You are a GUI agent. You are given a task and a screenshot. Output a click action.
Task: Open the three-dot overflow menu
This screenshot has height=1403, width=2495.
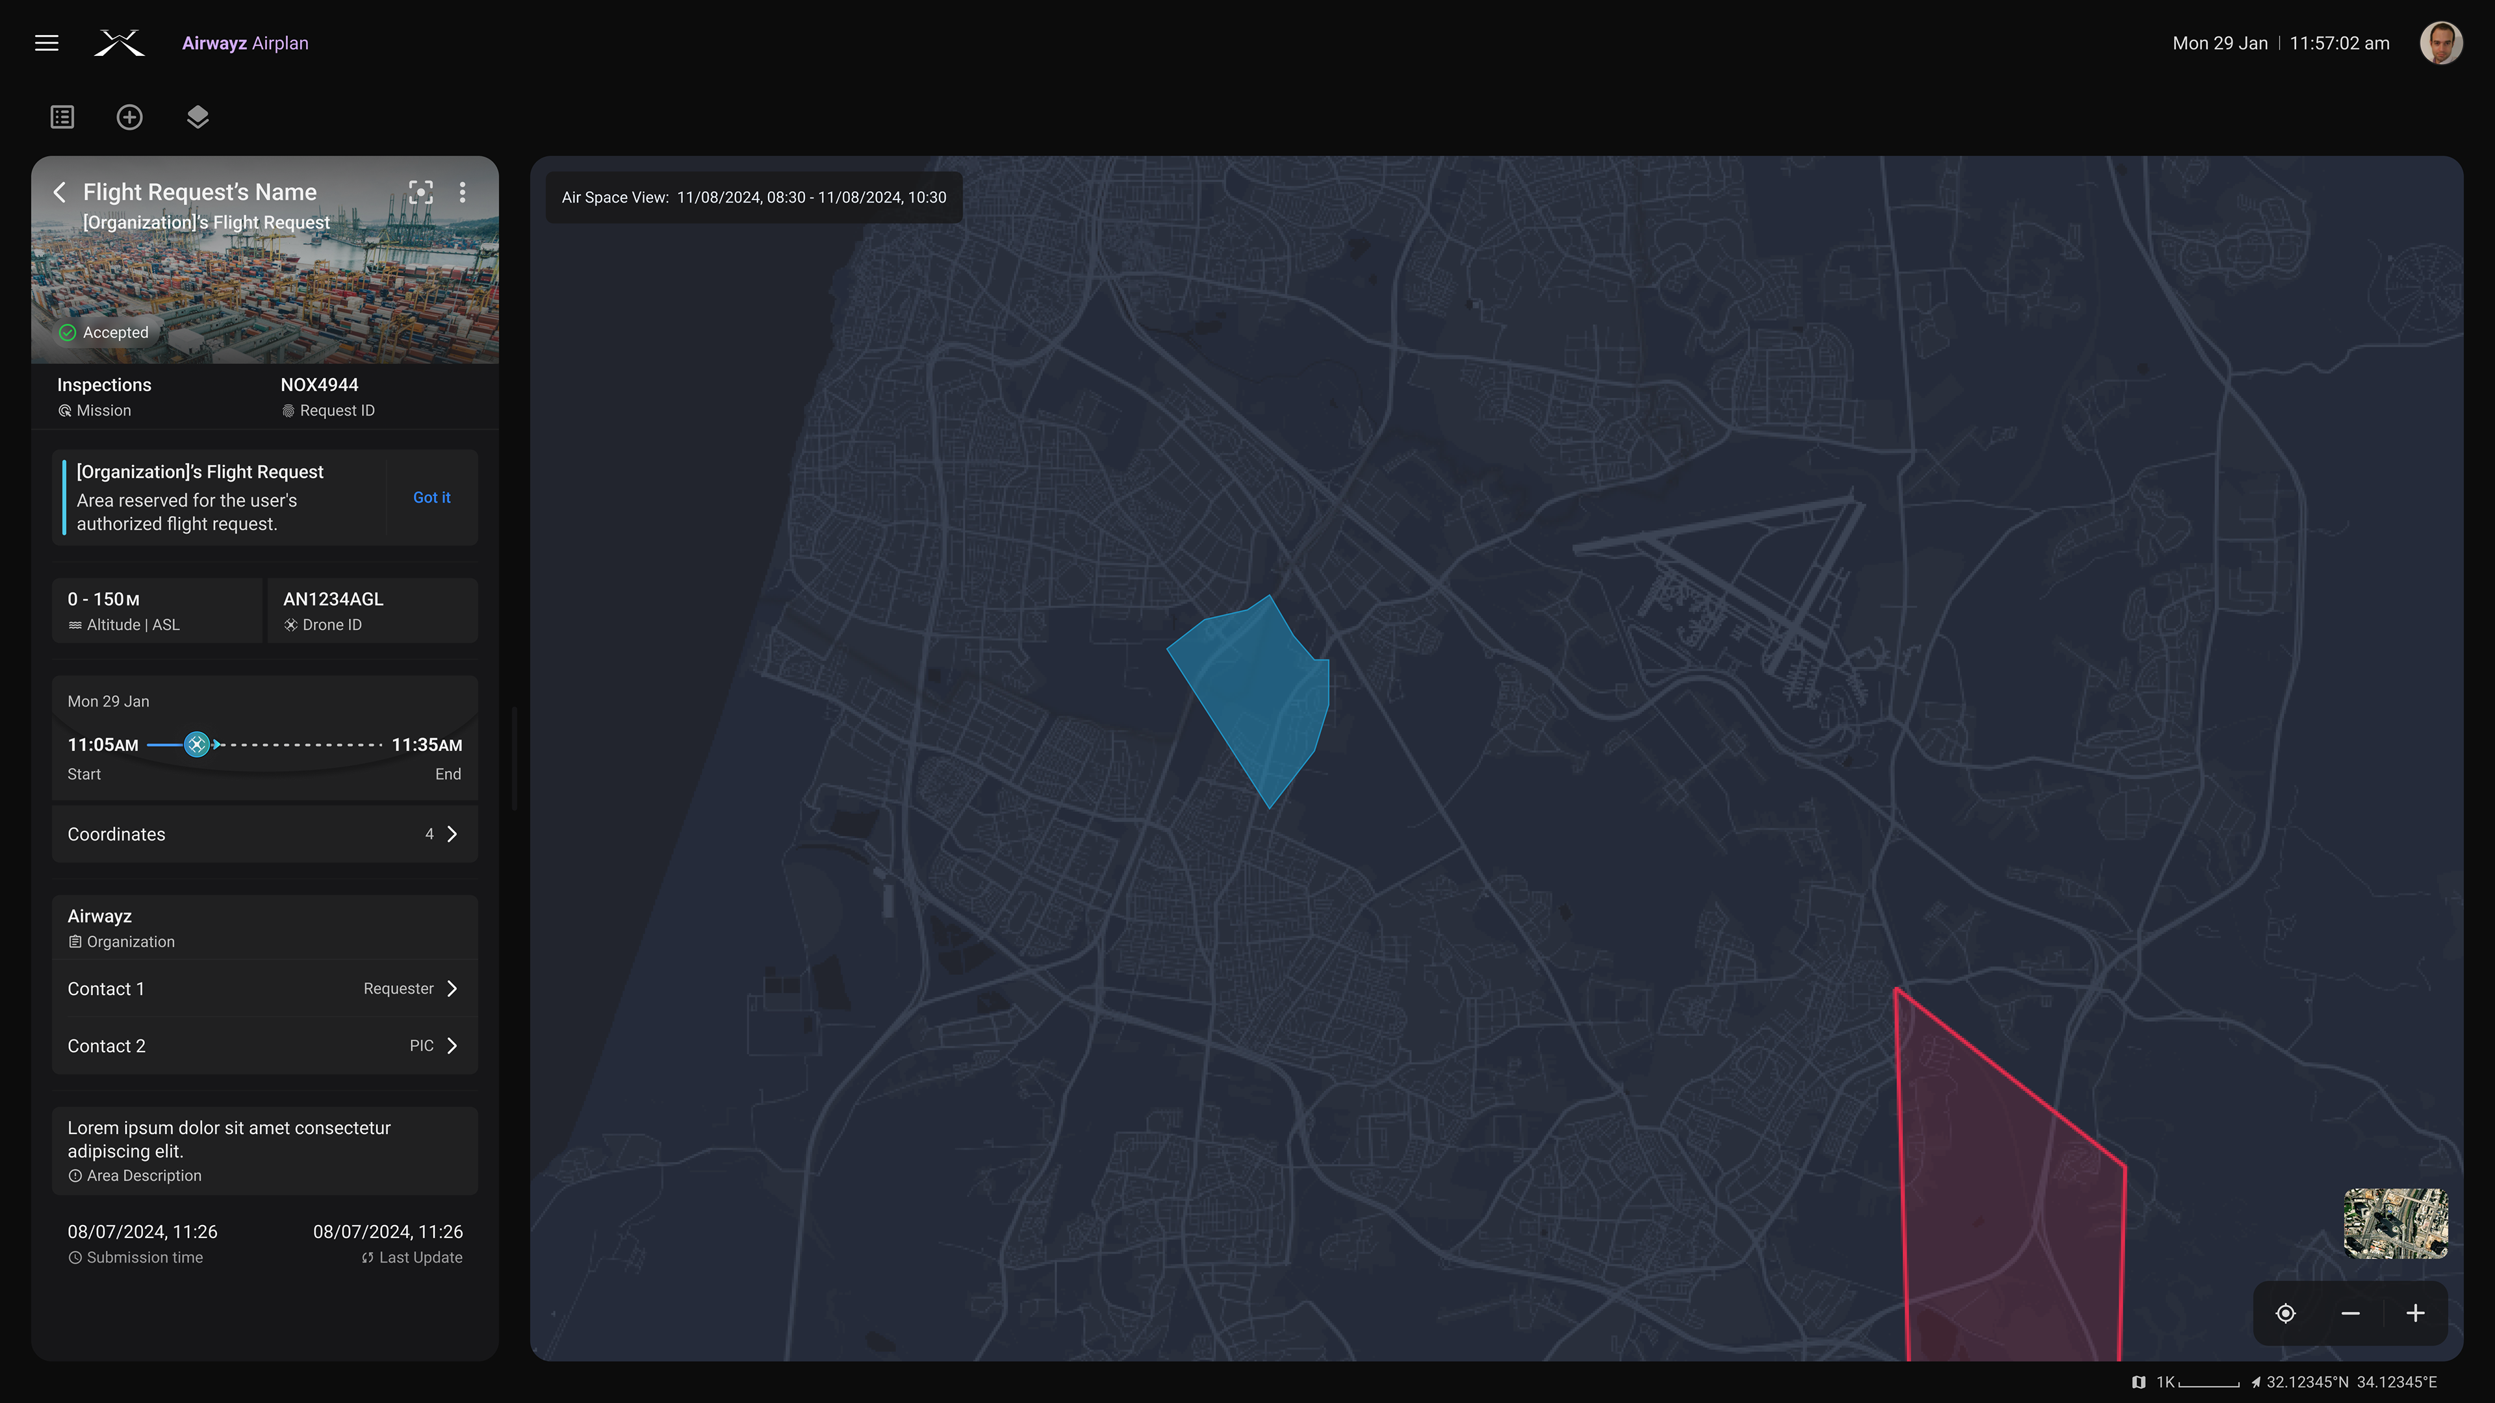[x=462, y=193]
